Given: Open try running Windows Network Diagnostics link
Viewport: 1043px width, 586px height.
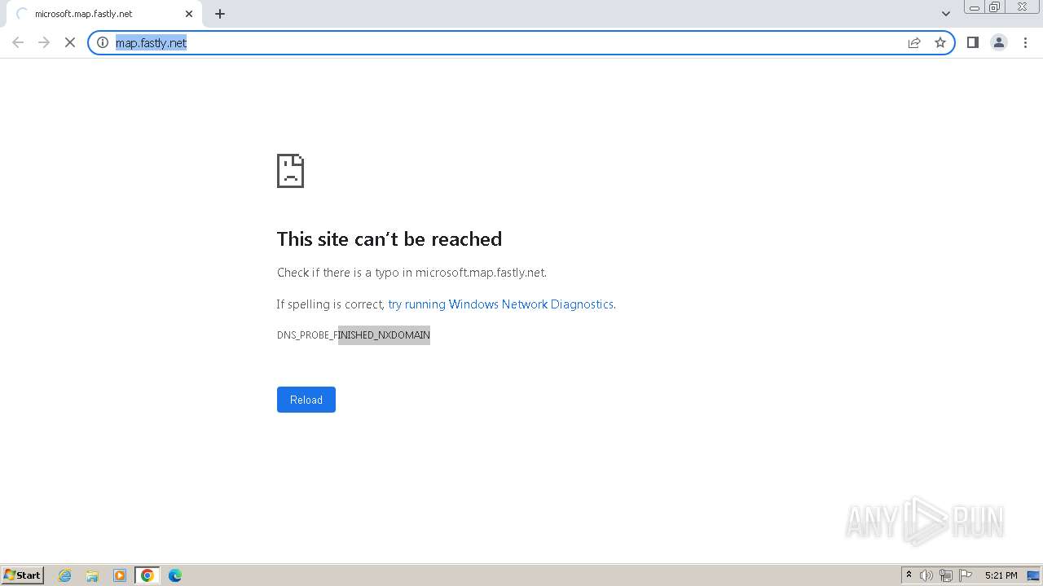Looking at the screenshot, I should click(500, 304).
